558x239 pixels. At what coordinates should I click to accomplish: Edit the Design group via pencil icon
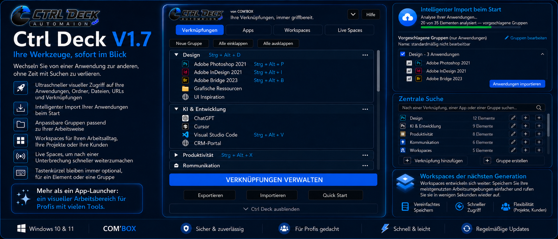(513, 118)
